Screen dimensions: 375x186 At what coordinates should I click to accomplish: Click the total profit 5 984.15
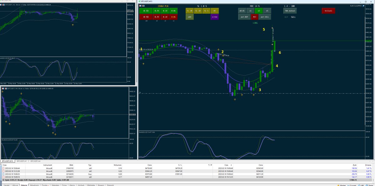353,180
